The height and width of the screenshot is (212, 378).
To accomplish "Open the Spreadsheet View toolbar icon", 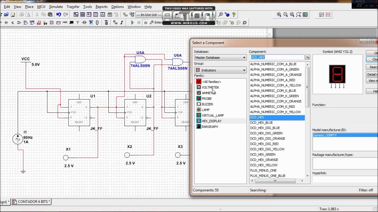I will click(82, 14).
